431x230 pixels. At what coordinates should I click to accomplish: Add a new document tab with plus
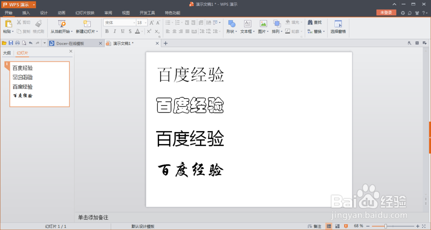(x=166, y=43)
